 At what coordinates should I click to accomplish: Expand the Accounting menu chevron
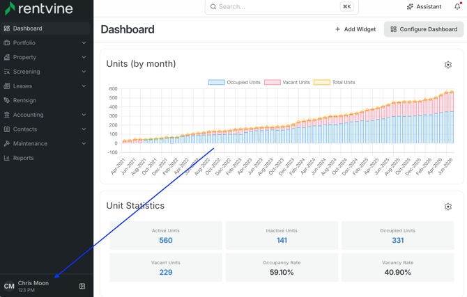pos(84,115)
